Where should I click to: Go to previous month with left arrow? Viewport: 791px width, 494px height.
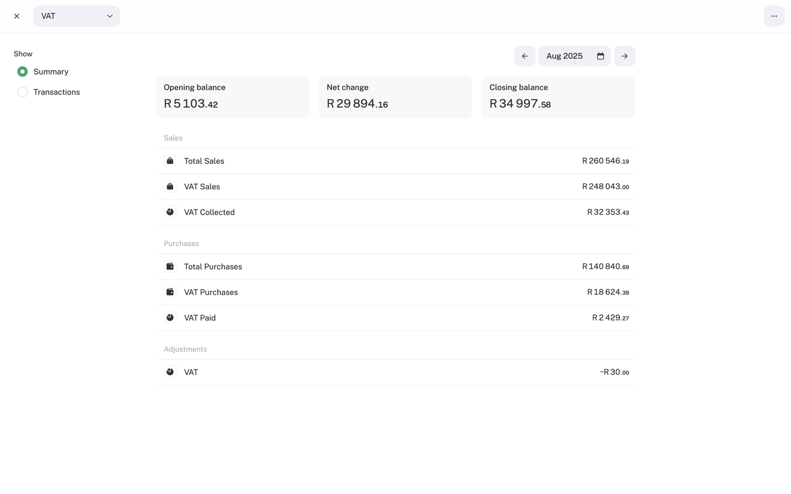coord(524,56)
